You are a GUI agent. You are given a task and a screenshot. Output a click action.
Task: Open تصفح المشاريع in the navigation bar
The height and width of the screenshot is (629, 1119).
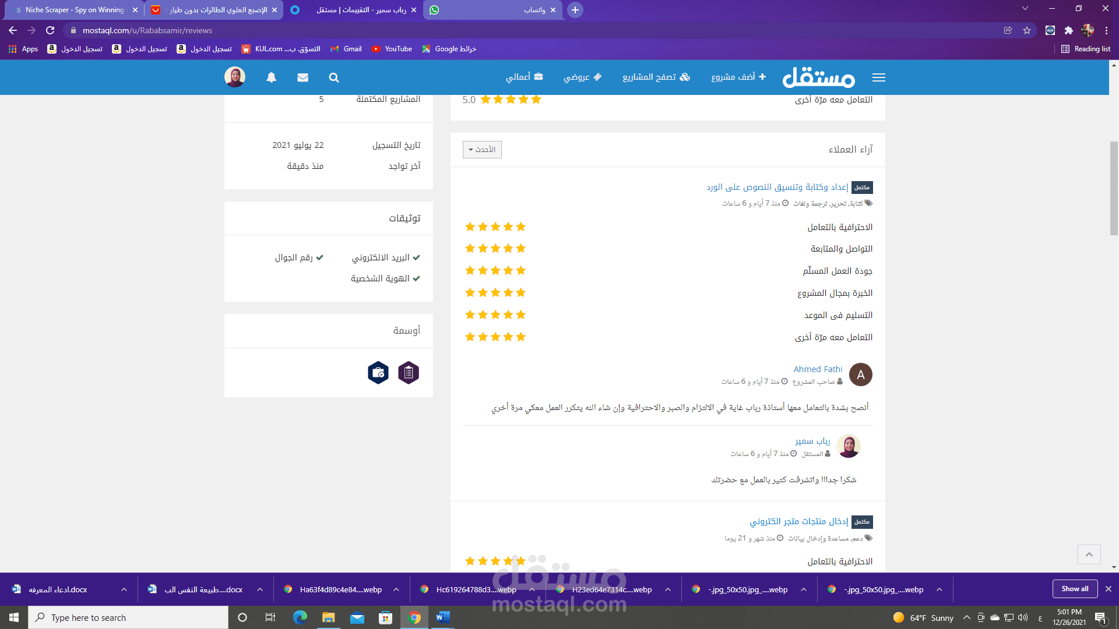coord(656,77)
